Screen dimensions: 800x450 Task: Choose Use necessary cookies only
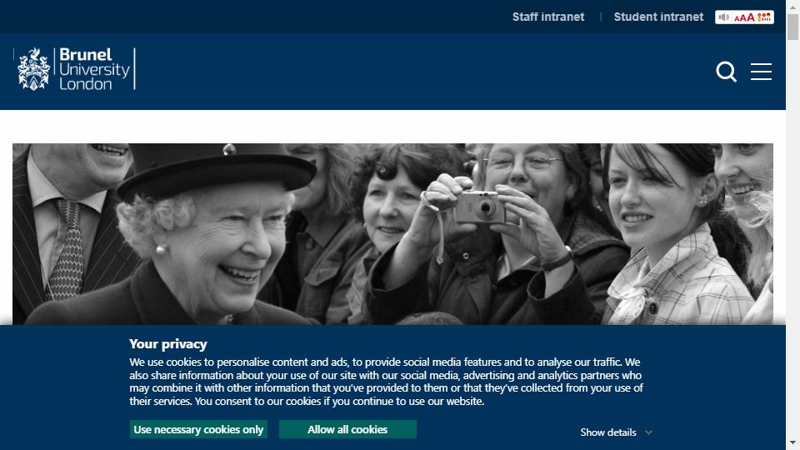click(198, 429)
